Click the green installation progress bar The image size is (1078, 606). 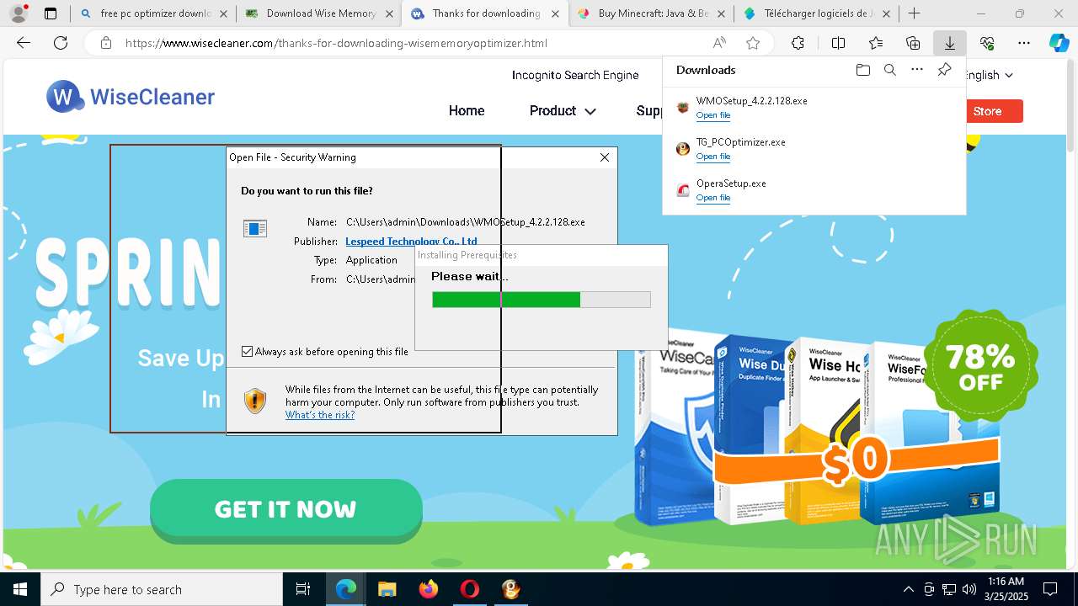tap(542, 300)
